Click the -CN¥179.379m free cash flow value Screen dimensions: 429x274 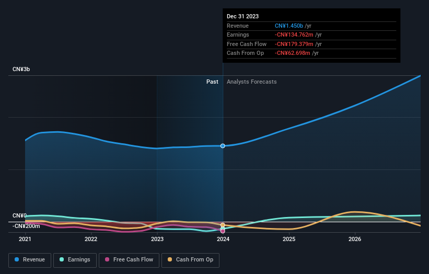(294, 44)
